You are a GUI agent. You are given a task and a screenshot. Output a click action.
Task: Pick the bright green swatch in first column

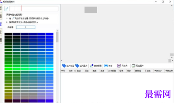click(x=8, y=69)
